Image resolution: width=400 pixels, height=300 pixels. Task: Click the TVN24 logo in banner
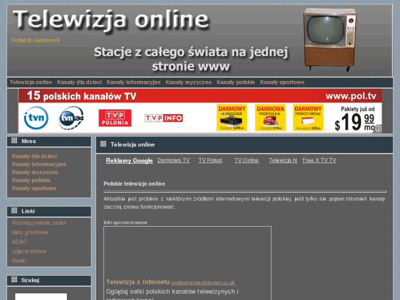click(71, 118)
